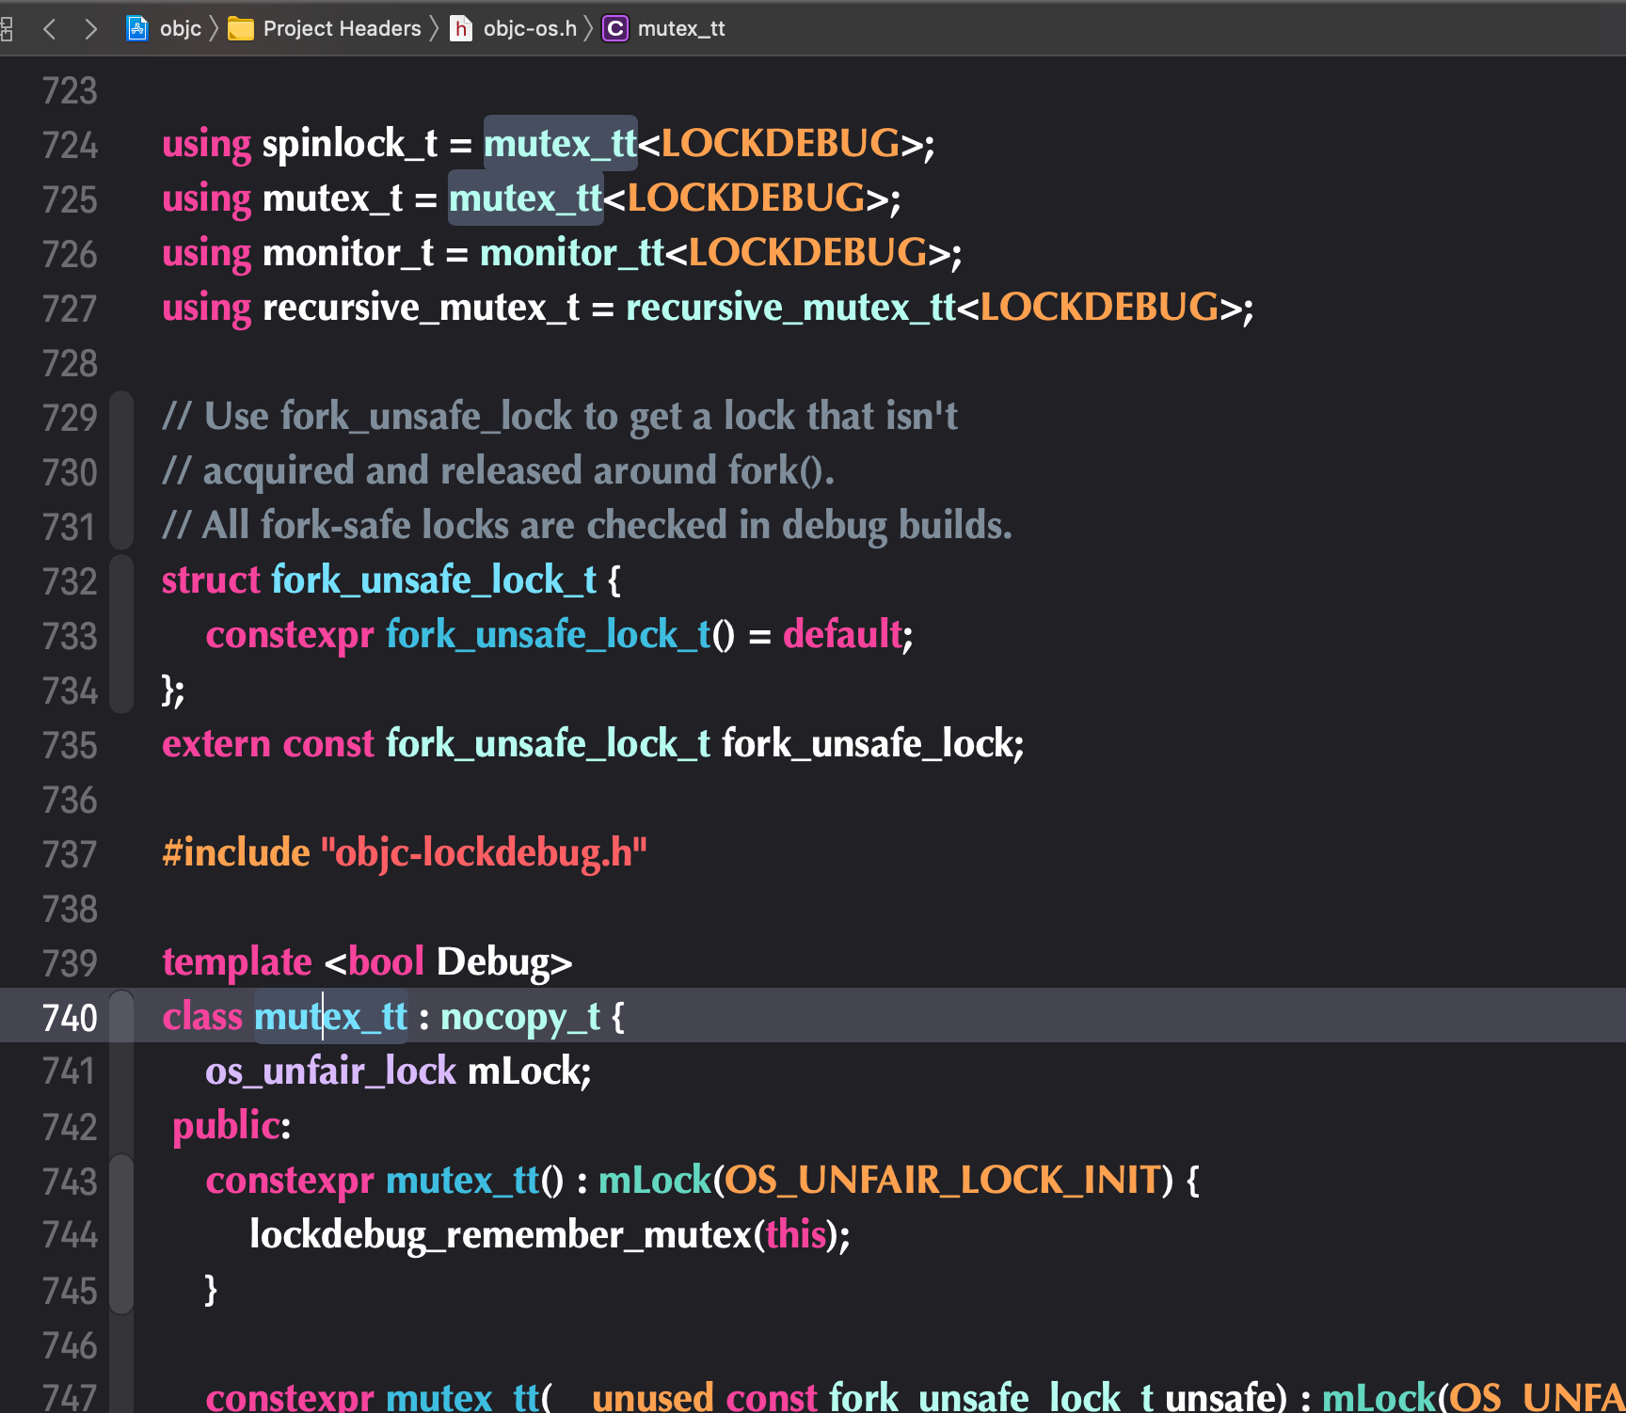Click the objc-os.h header file icon

(x=461, y=29)
